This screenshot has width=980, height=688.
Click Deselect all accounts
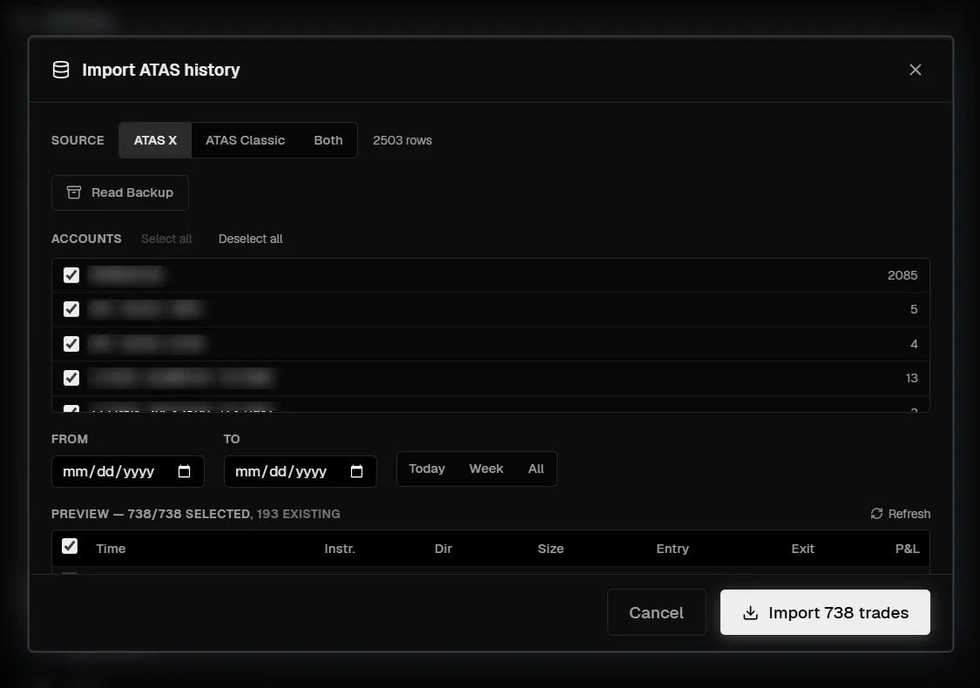(251, 239)
